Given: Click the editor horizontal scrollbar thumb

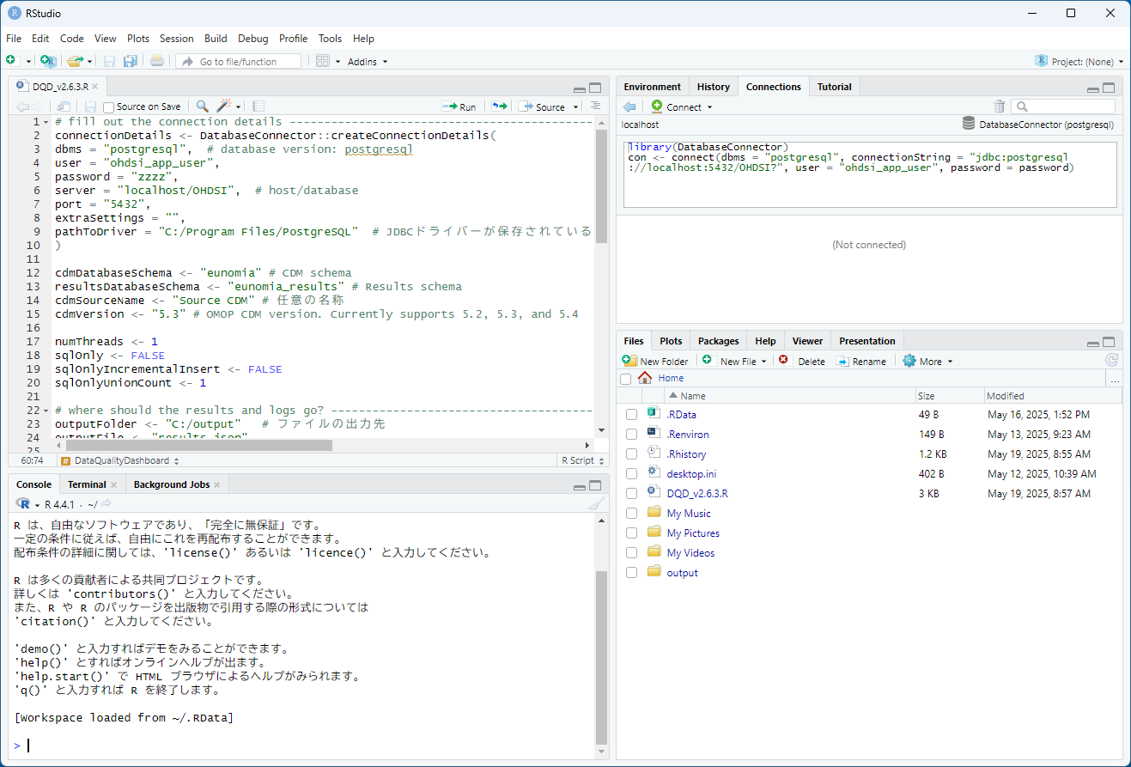Looking at the screenshot, I should (x=198, y=445).
